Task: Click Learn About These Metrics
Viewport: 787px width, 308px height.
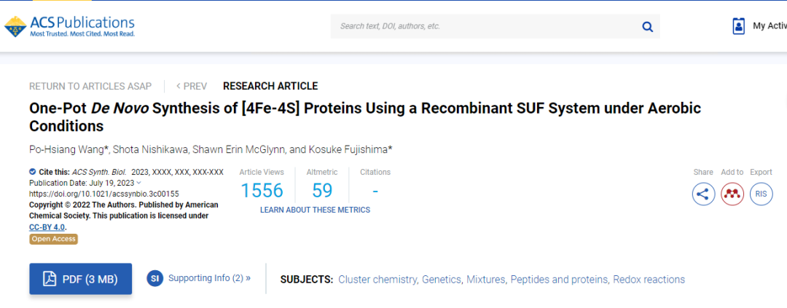Action: pyautogui.click(x=315, y=210)
